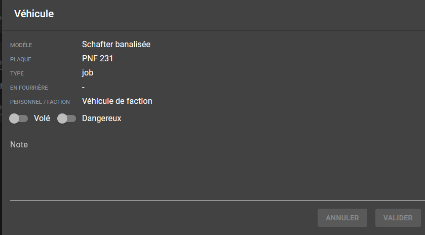Click the EN FOURRIÈRE field label

(x=29, y=88)
